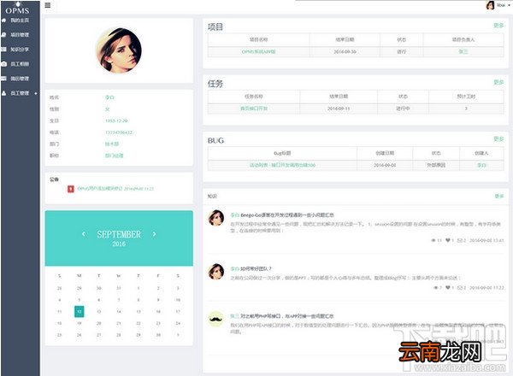Click task status 进行中 cell
Image resolution: width=513 pixels, height=376 pixels.
click(403, 109)
